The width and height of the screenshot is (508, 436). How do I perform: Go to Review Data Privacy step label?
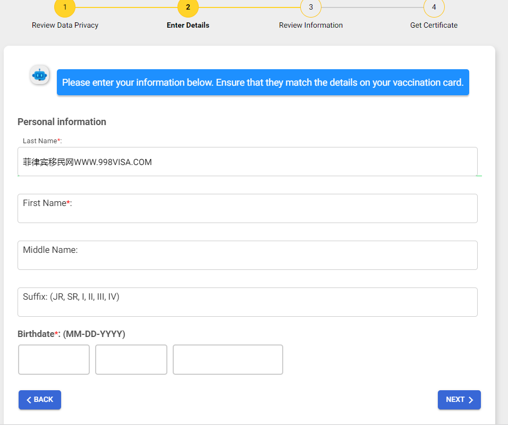65,25
